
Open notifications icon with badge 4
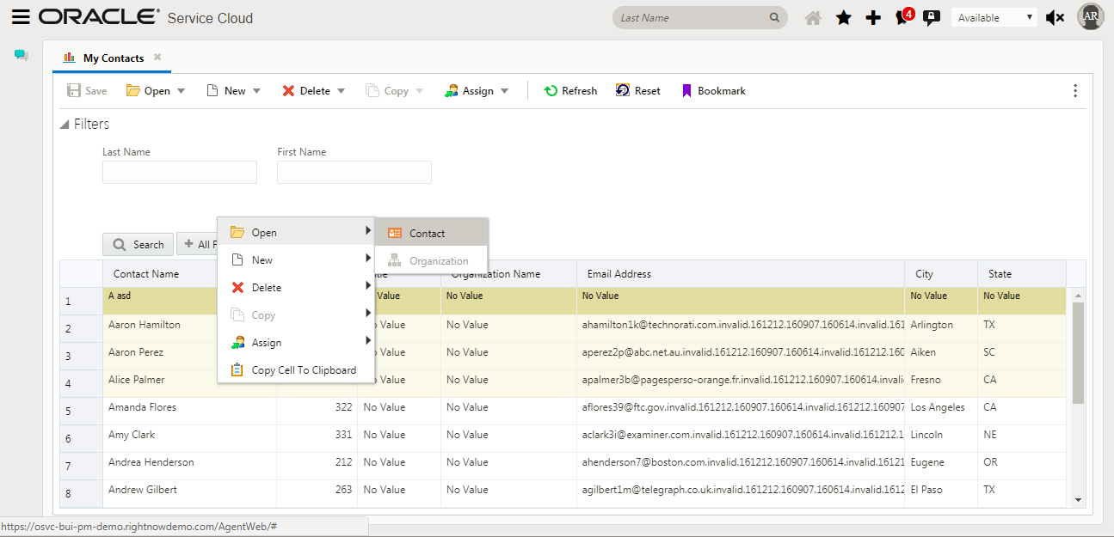point(902,17)
